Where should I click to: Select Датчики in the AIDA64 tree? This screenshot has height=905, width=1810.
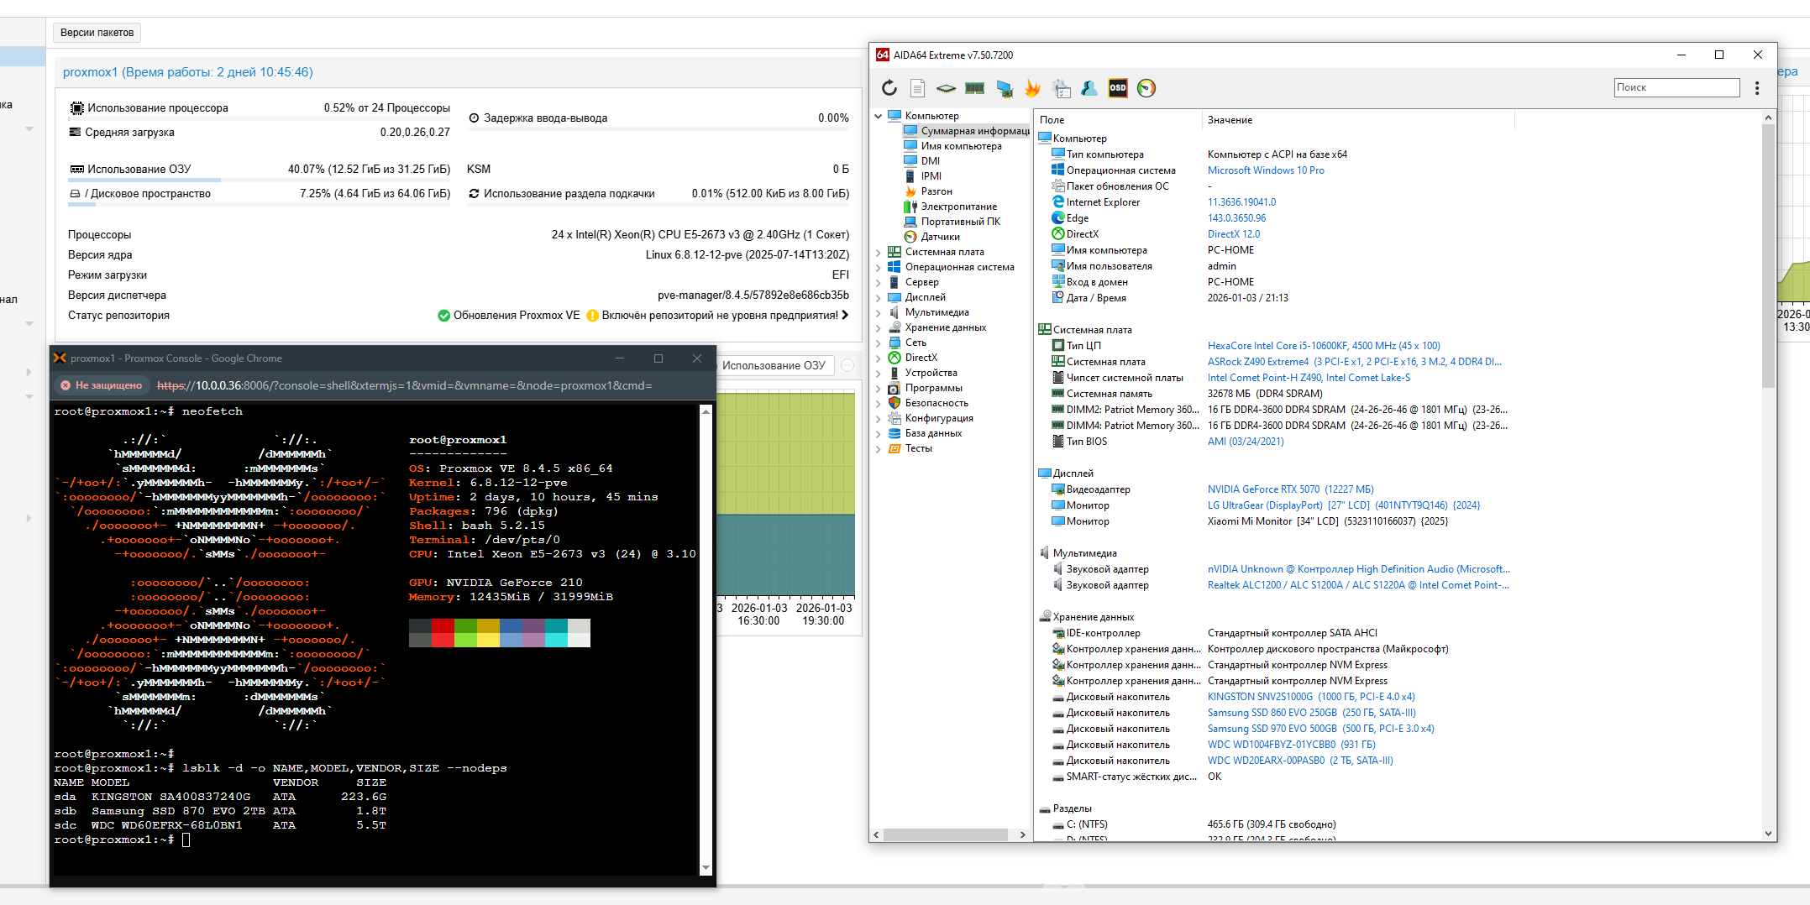coord(940,237)
